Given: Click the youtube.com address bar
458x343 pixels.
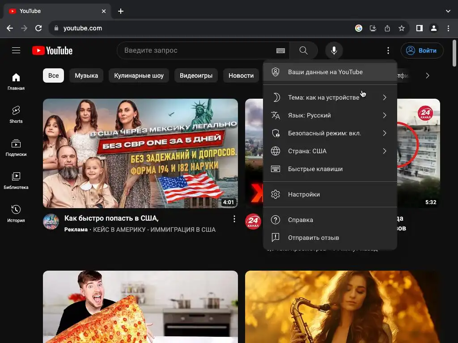Looking at the screenshot, I should (202, 28).
